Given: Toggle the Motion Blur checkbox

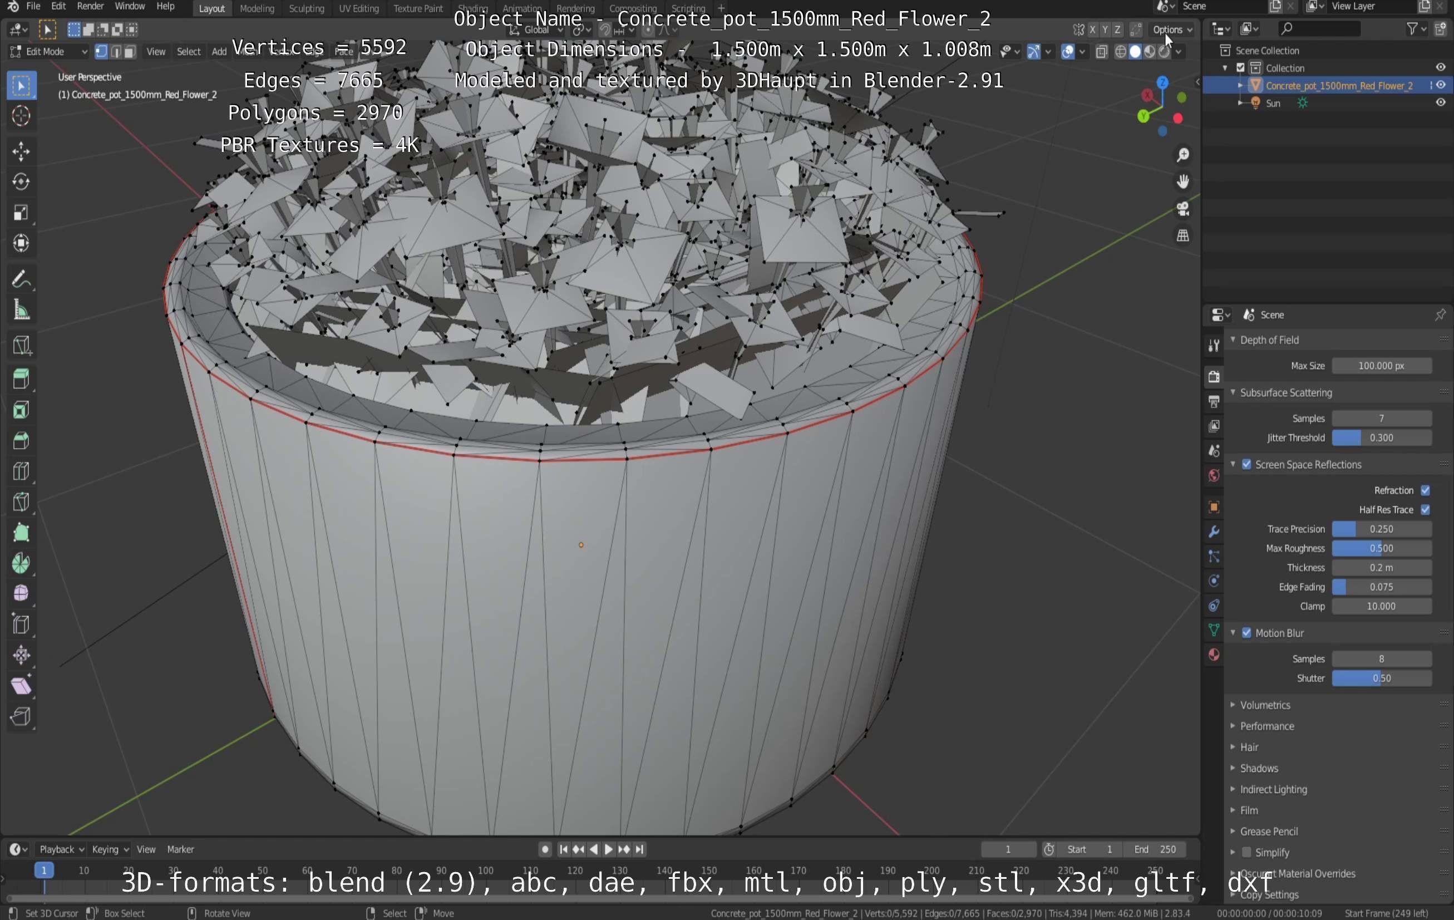Looking at the screenshot, I should click(1246, 633).
